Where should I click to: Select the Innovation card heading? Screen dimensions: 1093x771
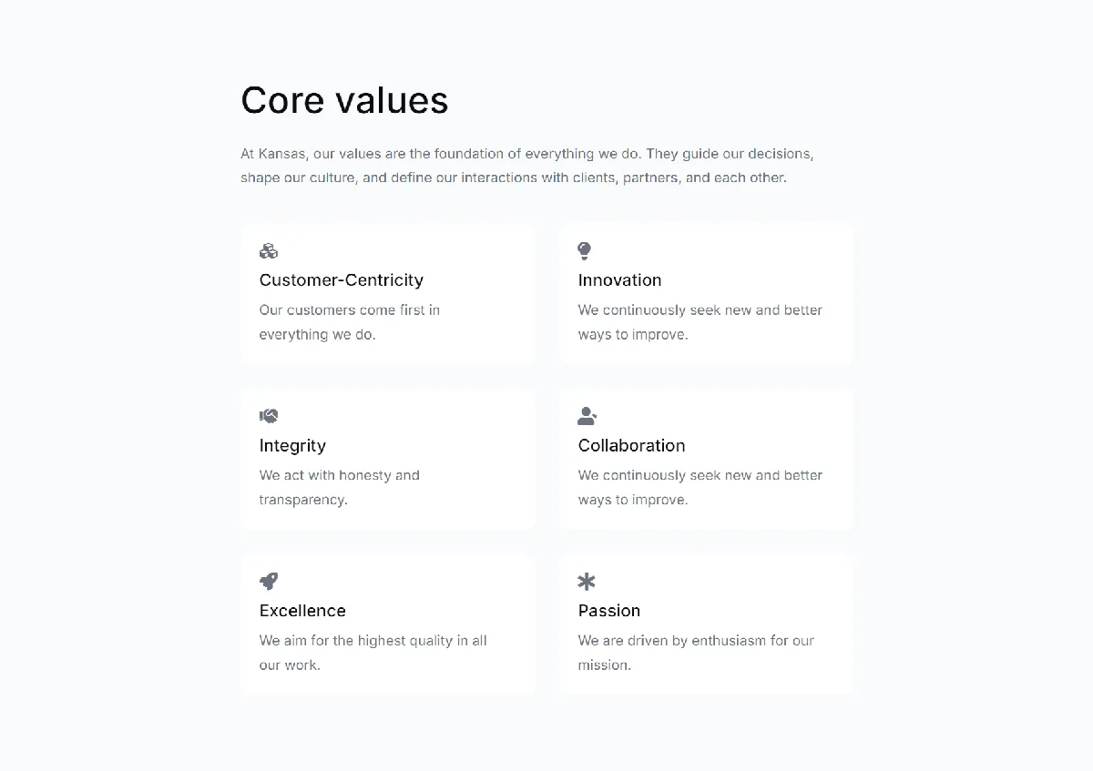tap(620, 280)
